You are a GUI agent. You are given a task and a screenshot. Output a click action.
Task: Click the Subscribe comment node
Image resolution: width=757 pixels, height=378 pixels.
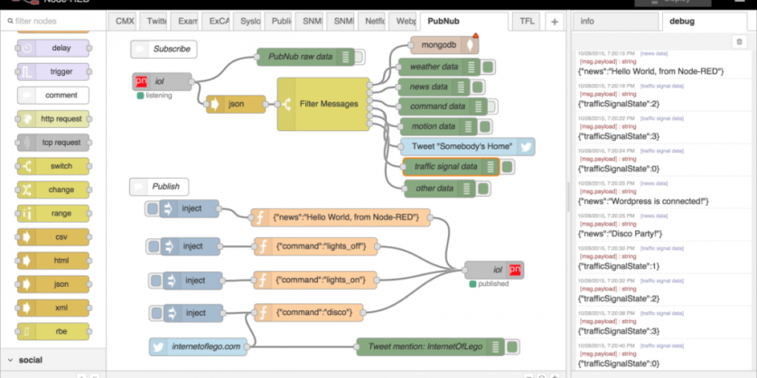(164, 50)
